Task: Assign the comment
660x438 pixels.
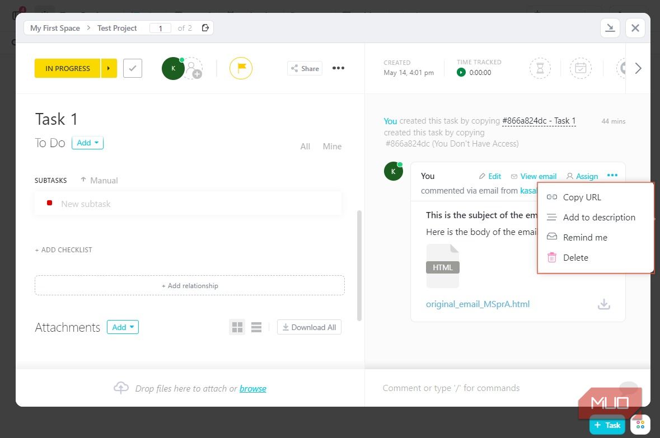Action: (582, 176)
